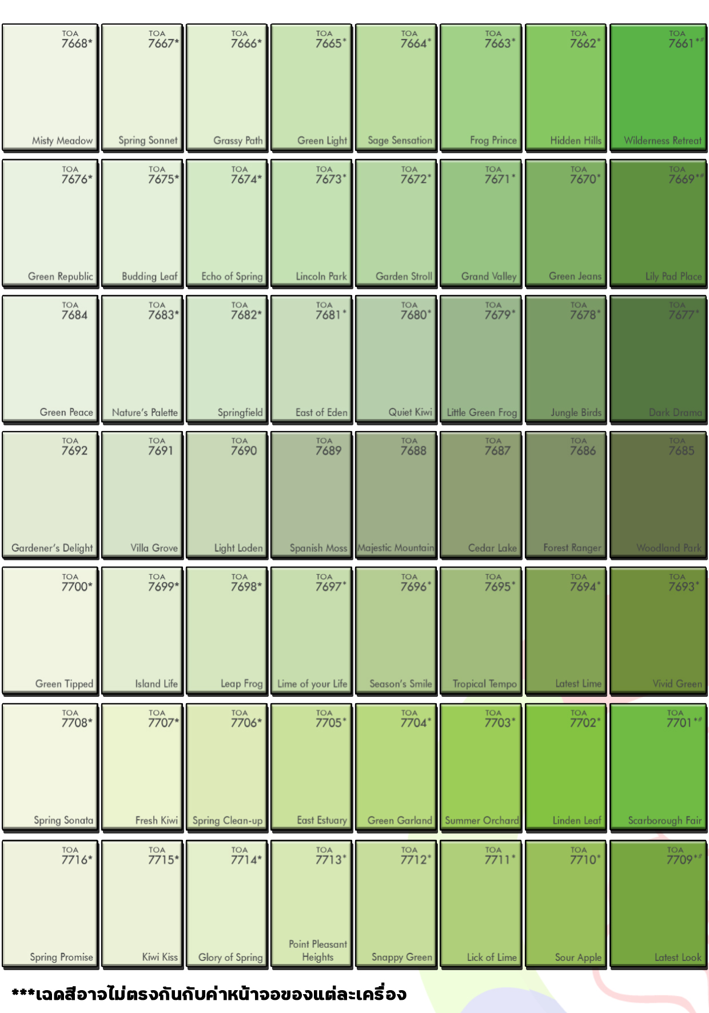Select the Green Light 7665 swatch
Screen dimensions: 709x1013
point(311,87)
